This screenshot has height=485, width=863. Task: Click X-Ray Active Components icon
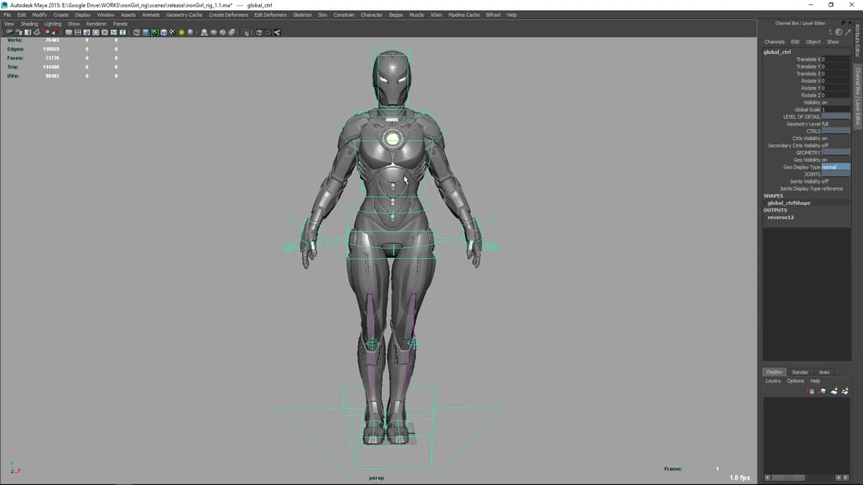tap(268, 32)
